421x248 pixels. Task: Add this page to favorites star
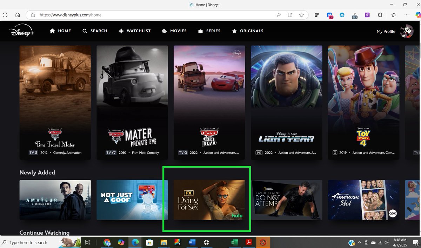(x=302, y=15)
